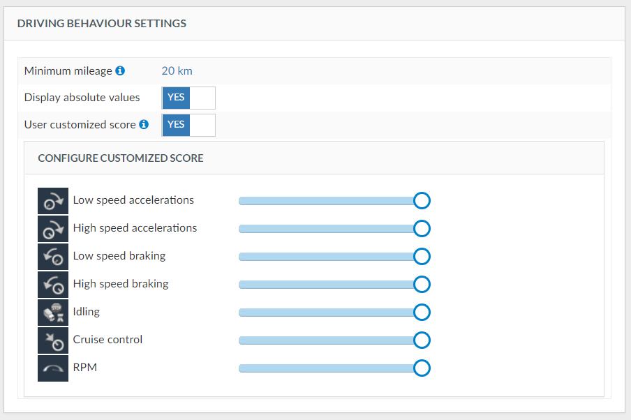Click the High speed braking icon
The height and width of the screenshot is (420, 631).
[53, 285]
